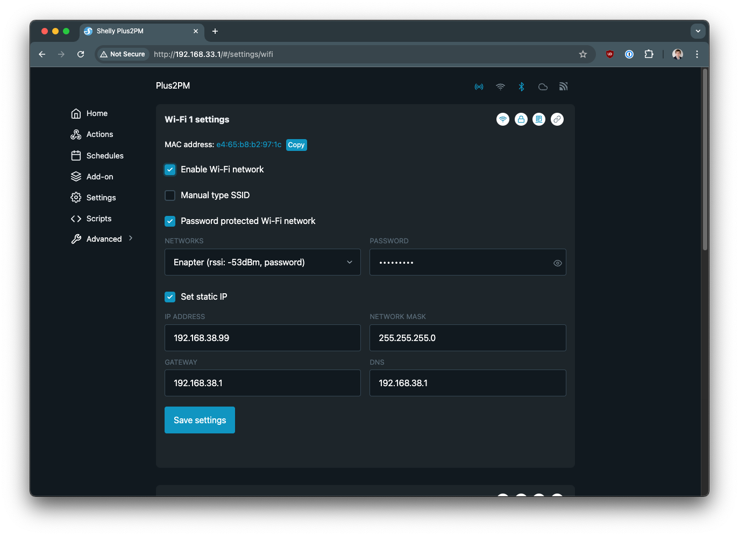This screenshot has height=536, width=739.
Task: Open the Add-on sidebar page
Action: pyautogui.click(x=92, y=177)
